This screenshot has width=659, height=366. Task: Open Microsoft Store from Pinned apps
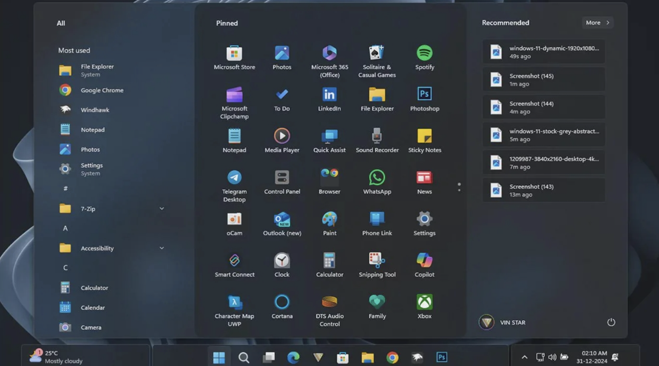234,58
